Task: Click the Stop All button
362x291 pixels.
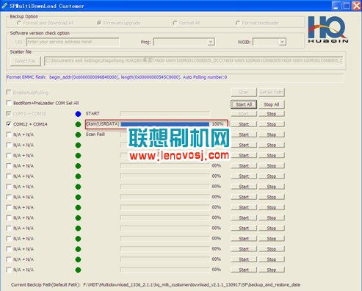Action: [x=272, y=104]
